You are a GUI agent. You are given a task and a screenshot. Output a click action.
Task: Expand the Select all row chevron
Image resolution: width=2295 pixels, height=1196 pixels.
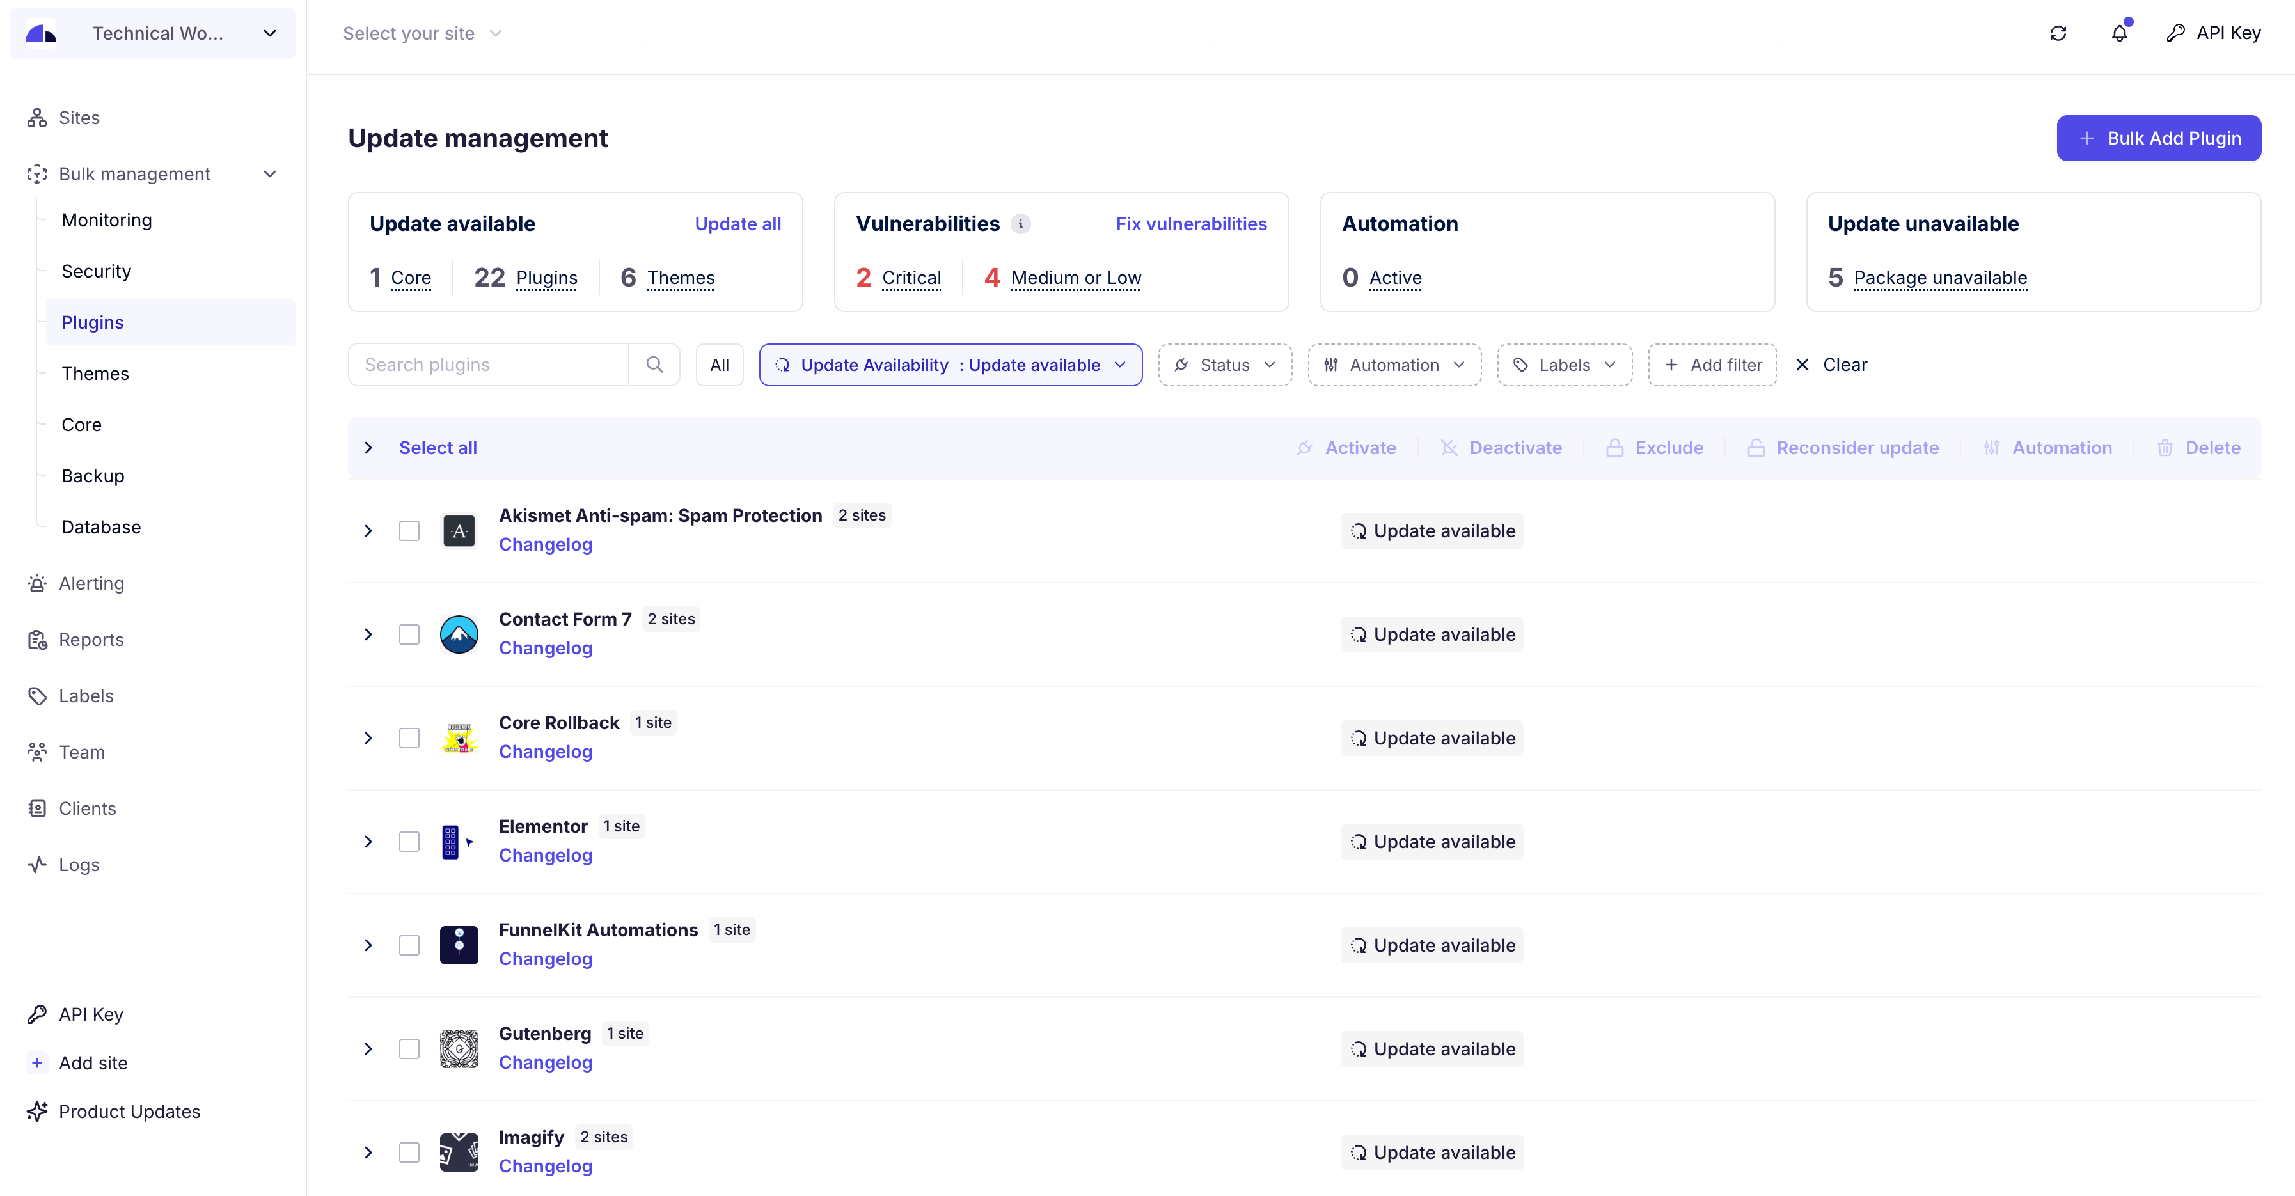[x=368, y=448]
